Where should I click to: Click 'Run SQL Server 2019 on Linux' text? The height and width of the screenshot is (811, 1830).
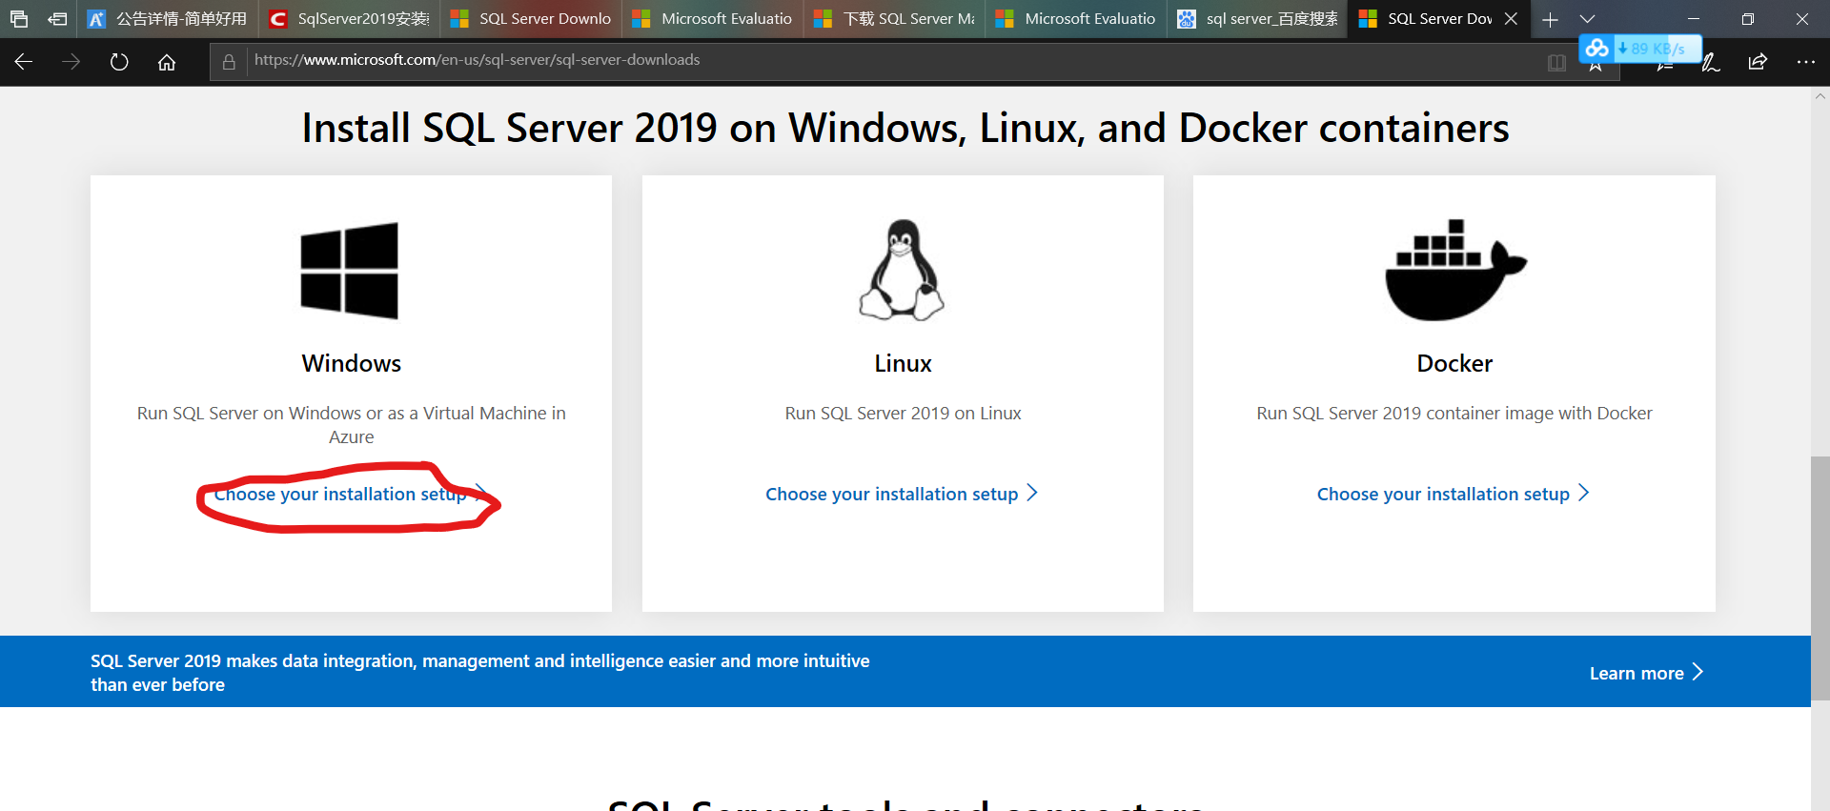pyautogui.click(x=903, y=413)
